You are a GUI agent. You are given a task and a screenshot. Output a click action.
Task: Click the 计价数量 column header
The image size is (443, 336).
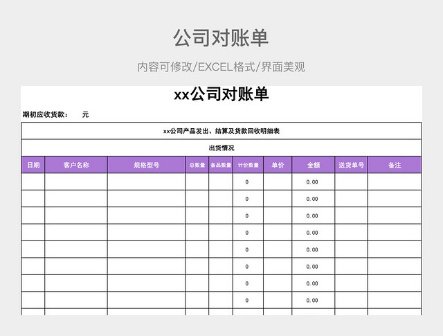point(248,165)
